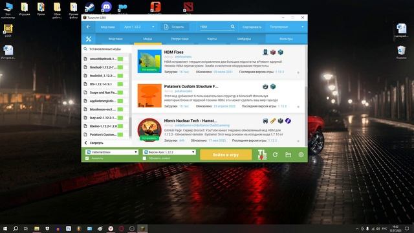
Task: Open the Recycle Bin on desktop
Action: [x=401, y=52]
